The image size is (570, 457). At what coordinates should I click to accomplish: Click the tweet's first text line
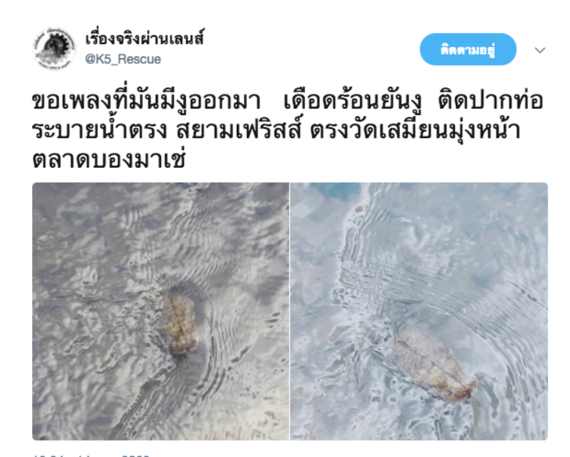click(x=288, y=100)
